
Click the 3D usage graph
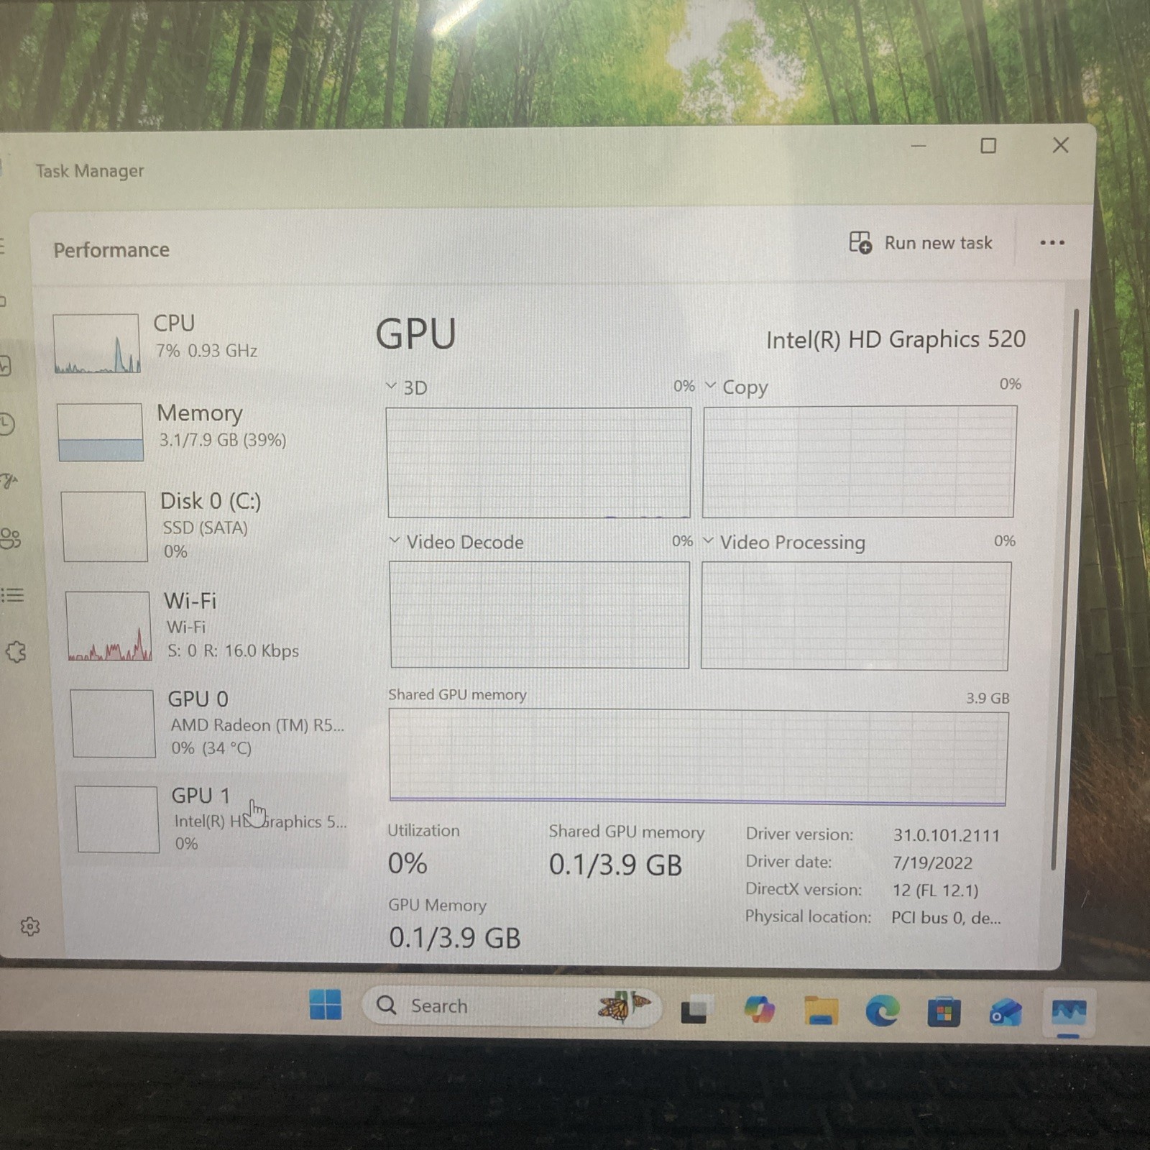[x=538, y=462]
